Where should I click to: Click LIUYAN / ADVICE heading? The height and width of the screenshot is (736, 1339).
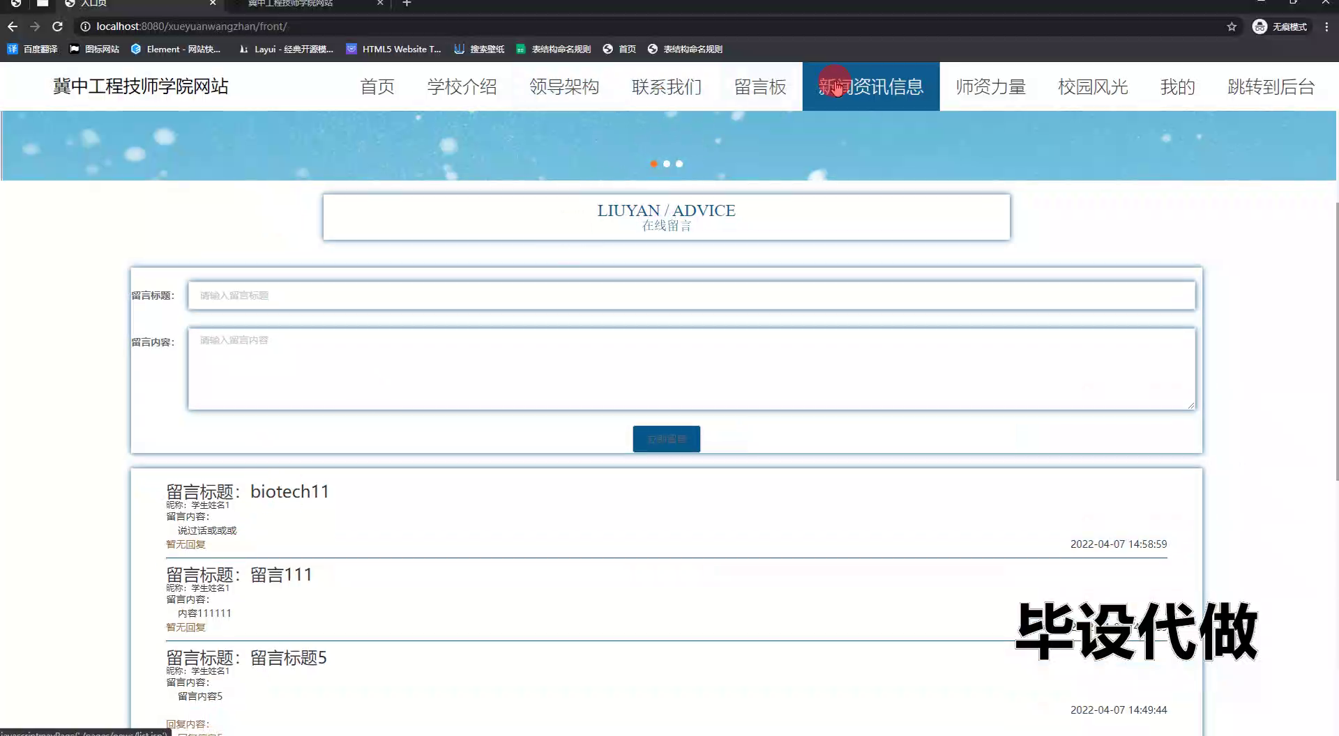pyautogui.click(x=666, y=210)
